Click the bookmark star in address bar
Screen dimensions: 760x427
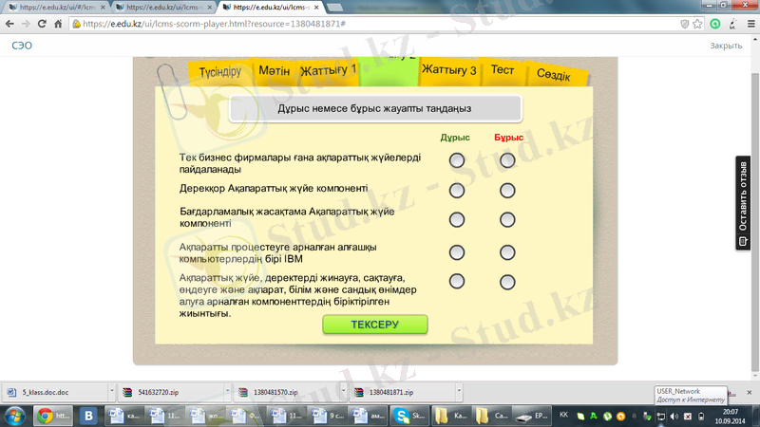point(697,23)
